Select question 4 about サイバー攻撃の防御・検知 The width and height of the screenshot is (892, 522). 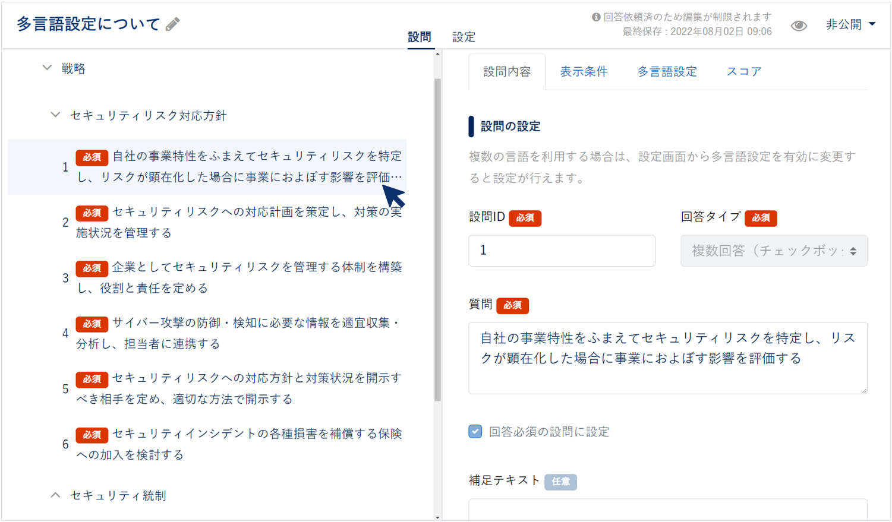point(207,333)
